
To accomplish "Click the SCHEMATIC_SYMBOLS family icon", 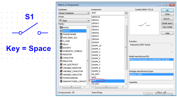I will pos(61,51).
